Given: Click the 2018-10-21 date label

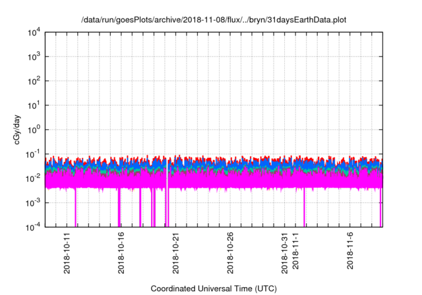Looking at the screenshot, I should tap(175, 254).
